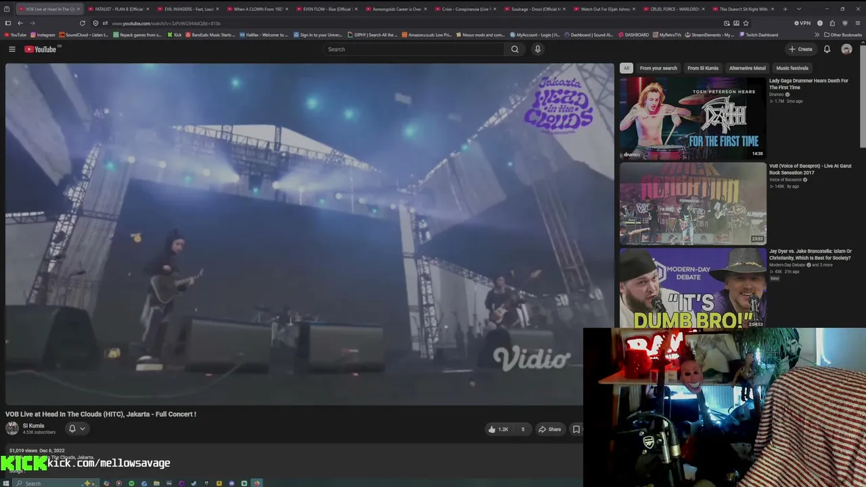Open the GIPHY bookmark

coord(373,34)
